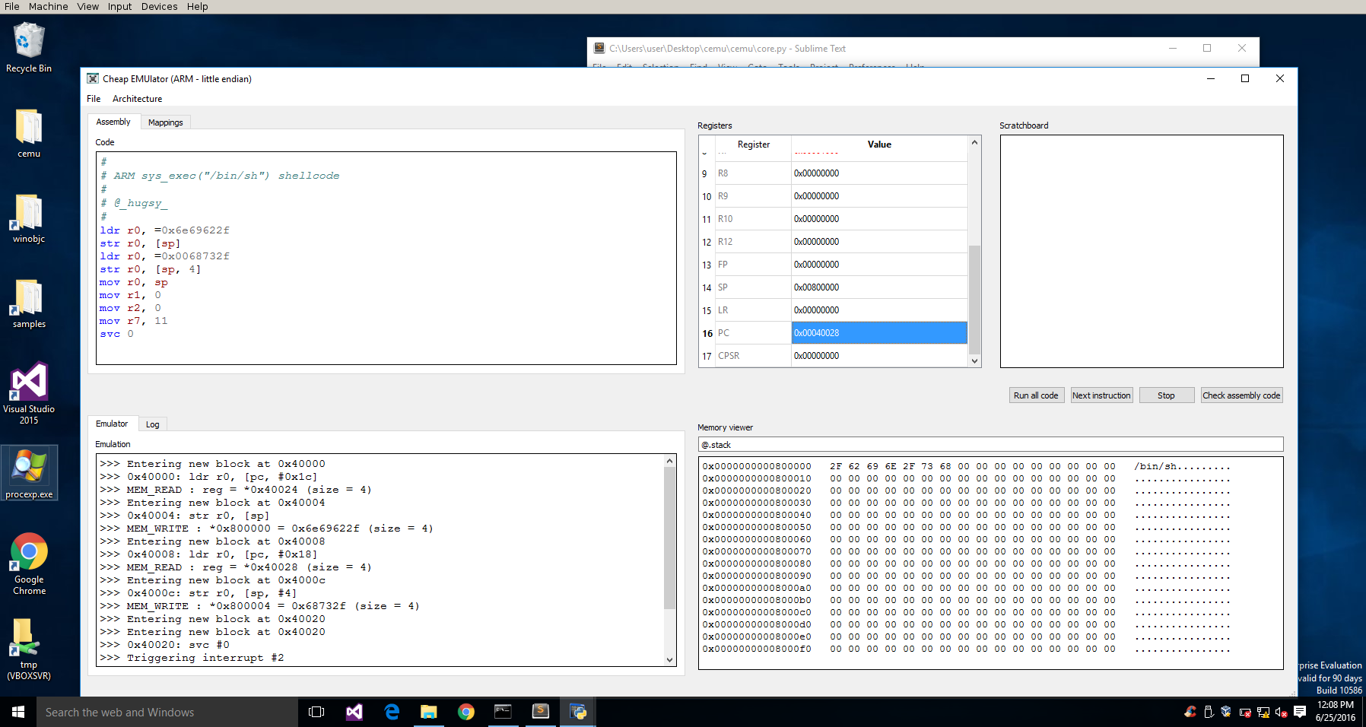Click the clock showing 12:08 PM
The width and height of the screenshot is (1366, 727).
[1336, 705]
